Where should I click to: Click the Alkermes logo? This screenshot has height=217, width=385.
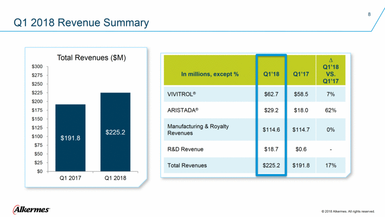pos(31,210)
